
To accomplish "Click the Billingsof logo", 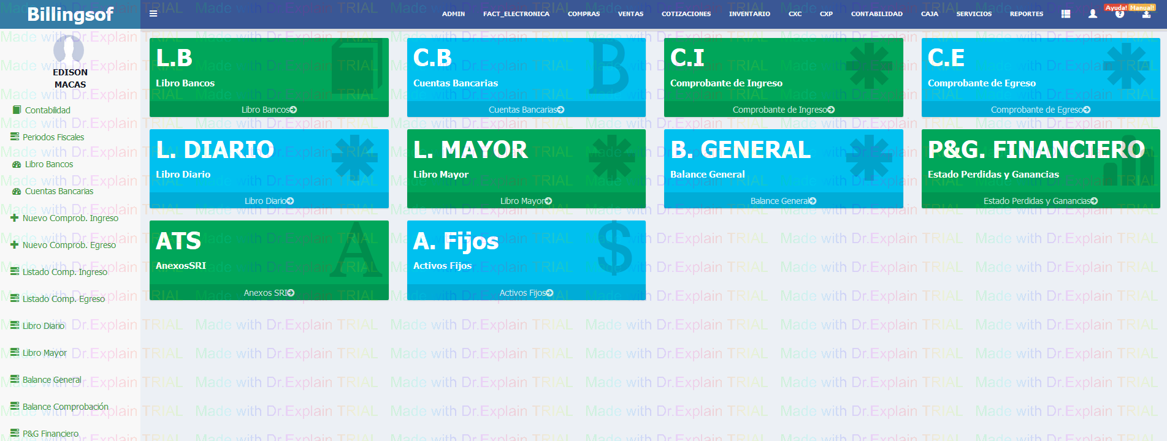I will (70, 14).
